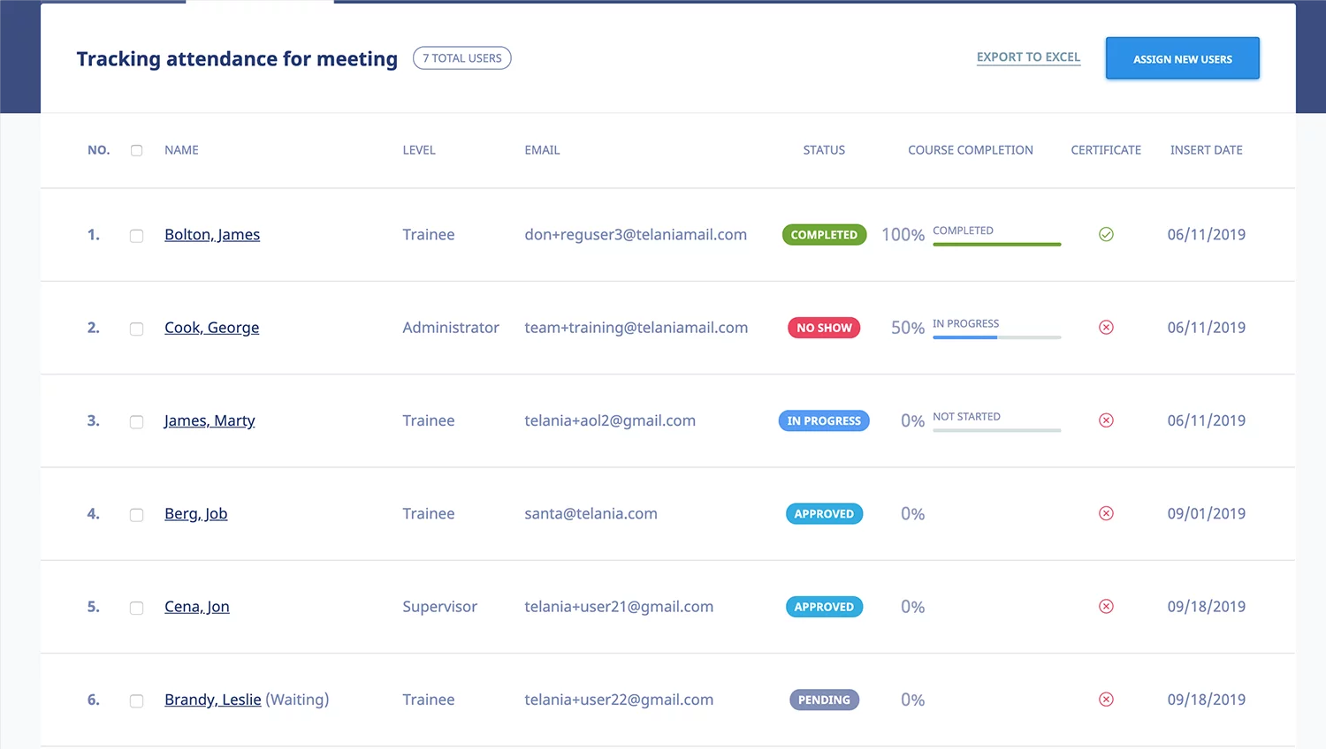Click the 50% in-progress bar for Cook
This screenshot has width=1326, height=749.
[996, 337]
